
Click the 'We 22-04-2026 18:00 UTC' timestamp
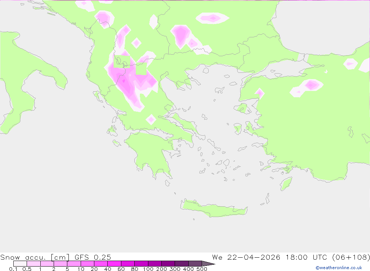coord(271,257)
